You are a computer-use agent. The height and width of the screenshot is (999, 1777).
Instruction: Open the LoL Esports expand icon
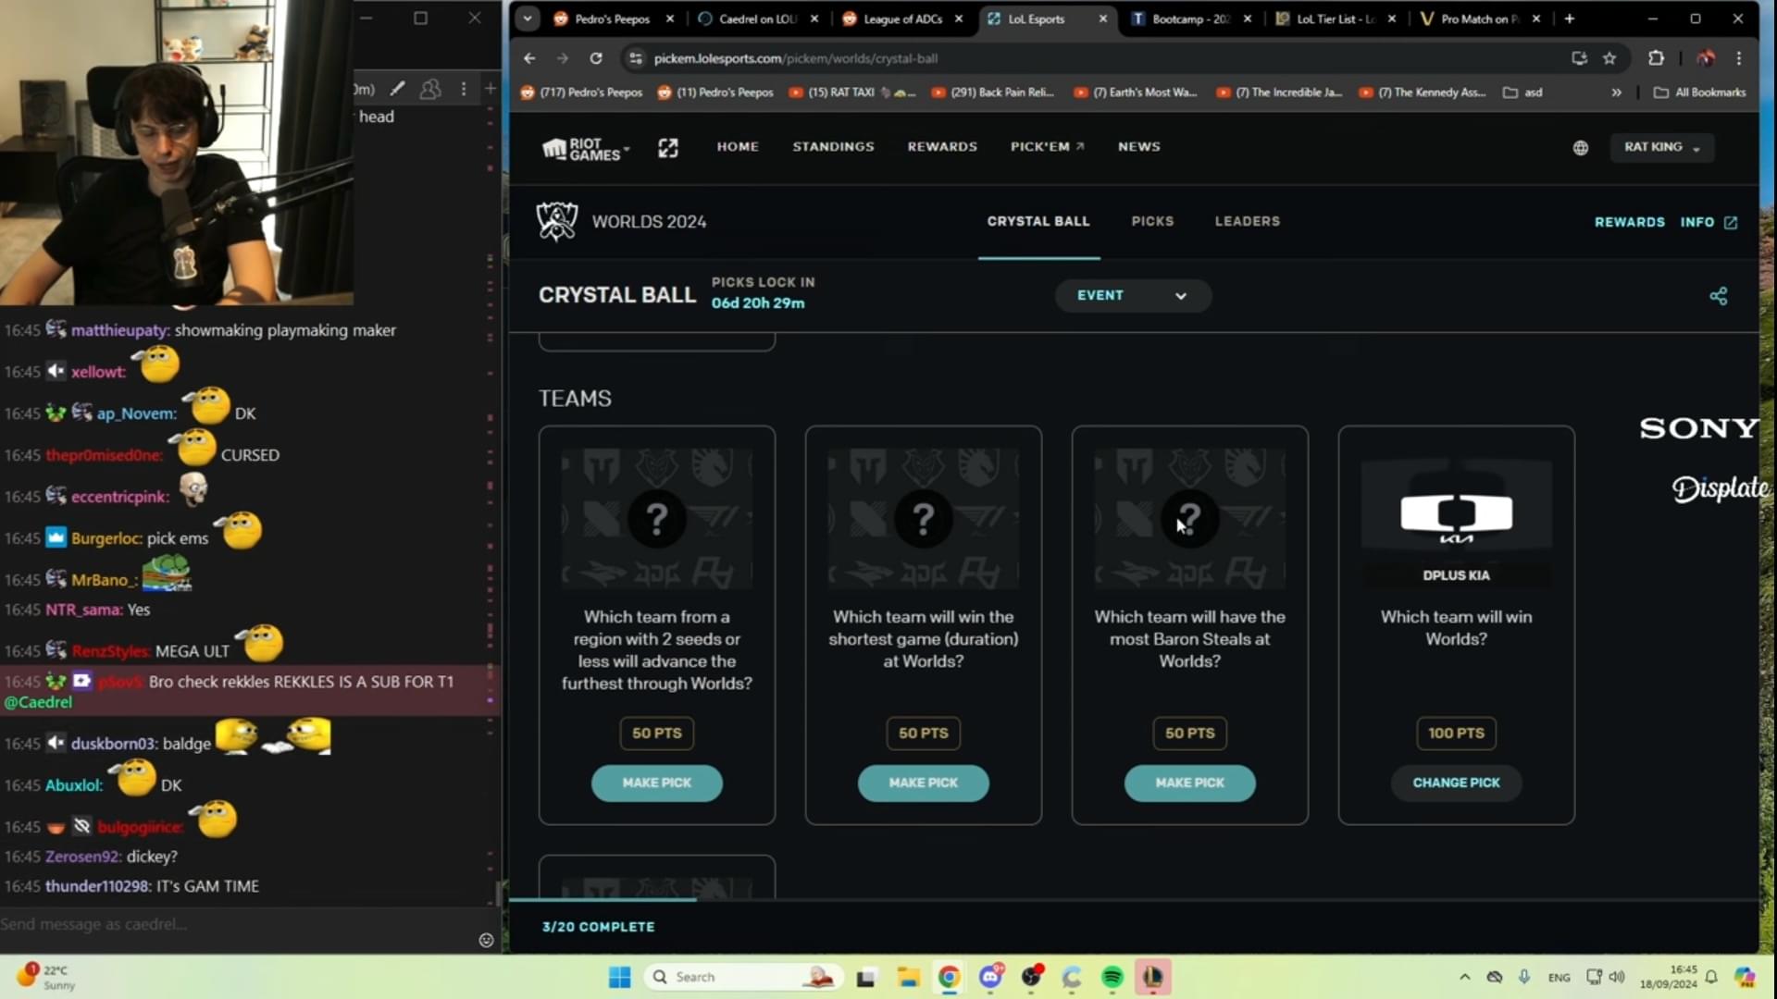click(668, 148)
